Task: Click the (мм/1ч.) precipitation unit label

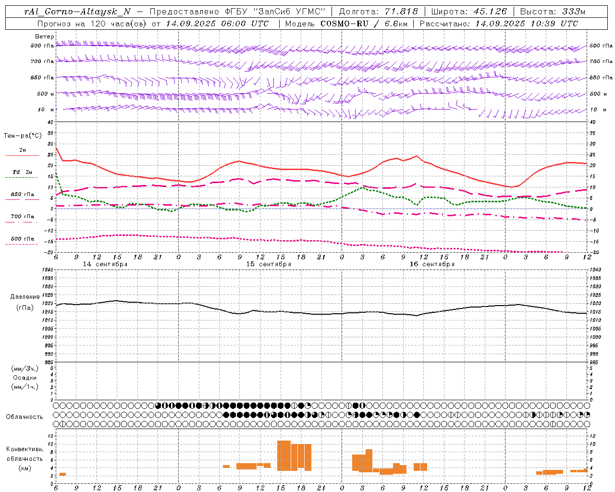Action: (x=25, y=387)
